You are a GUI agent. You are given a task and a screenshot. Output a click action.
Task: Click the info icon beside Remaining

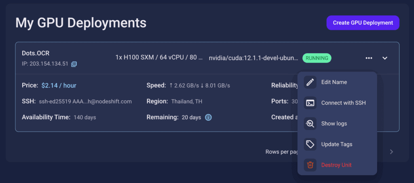(x=208, y=117)
